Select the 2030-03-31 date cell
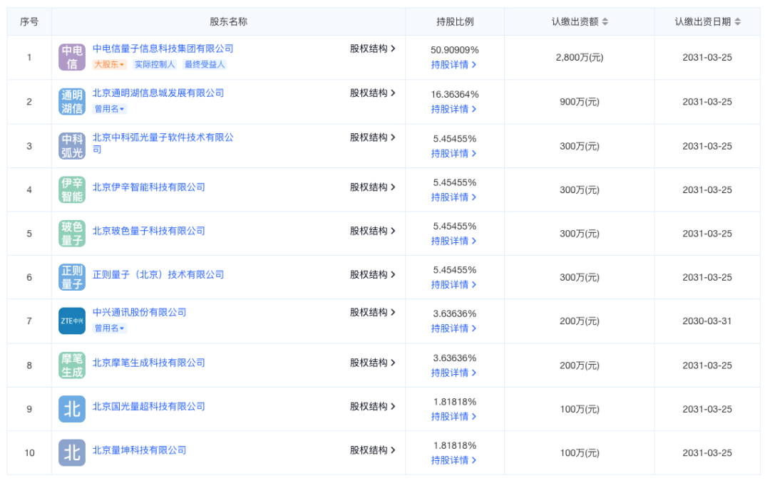Viewport: 770px width, 483px height. (x=707, y=321)
